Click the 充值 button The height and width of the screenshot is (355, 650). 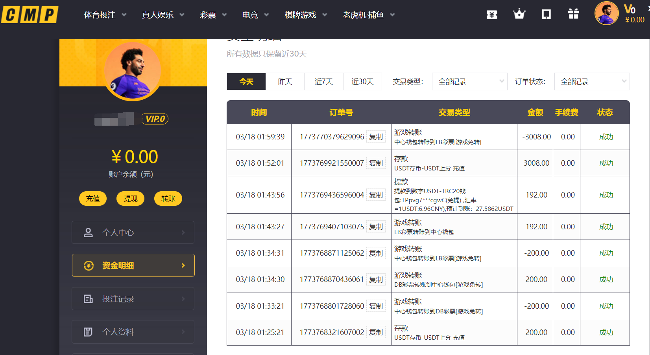tap(93, 198)
